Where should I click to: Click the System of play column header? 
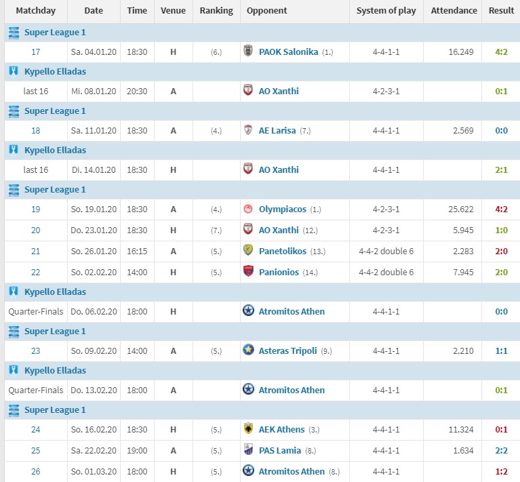386,11
